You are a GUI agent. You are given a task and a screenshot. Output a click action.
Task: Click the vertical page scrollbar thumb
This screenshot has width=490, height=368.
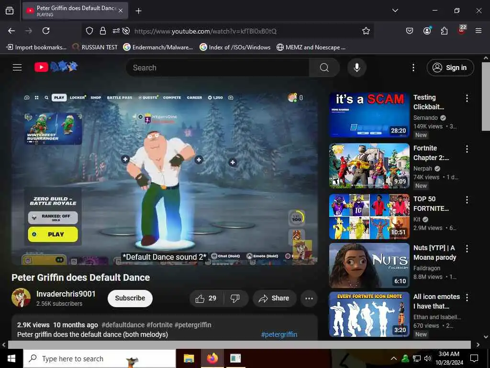coord(486,96)
